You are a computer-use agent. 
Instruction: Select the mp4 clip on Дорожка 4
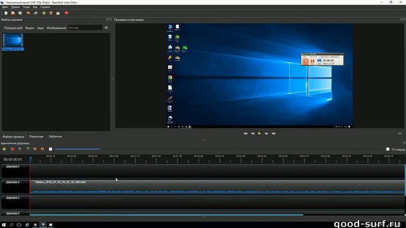[x=217, y=186]
